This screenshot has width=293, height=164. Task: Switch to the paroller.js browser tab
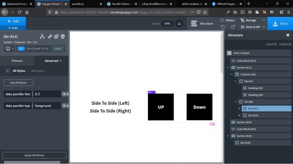pyautogui.click(x=87, y=4)
